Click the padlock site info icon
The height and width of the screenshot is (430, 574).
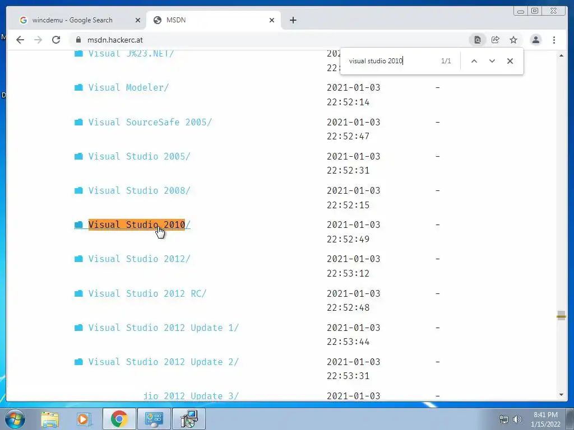click(78, 40)
